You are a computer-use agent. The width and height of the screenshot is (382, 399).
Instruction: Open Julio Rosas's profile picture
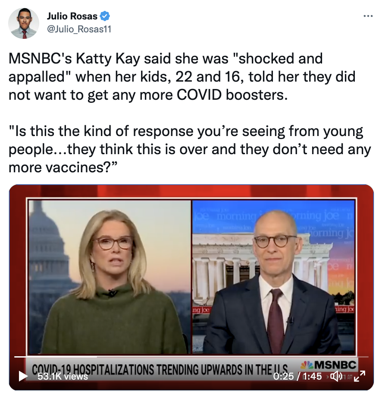coord(24,23)
